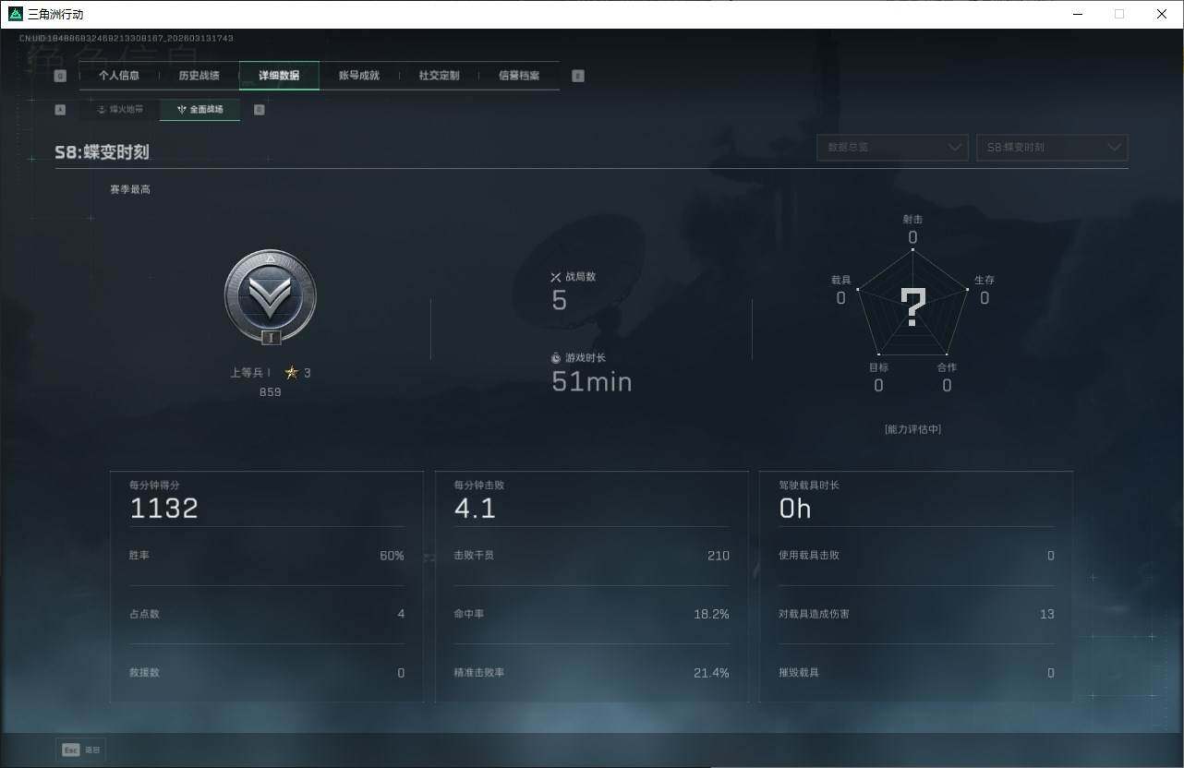1184x768 pixels.
Task: Select the 详细数据 tab
Action: tap(279, 76)
